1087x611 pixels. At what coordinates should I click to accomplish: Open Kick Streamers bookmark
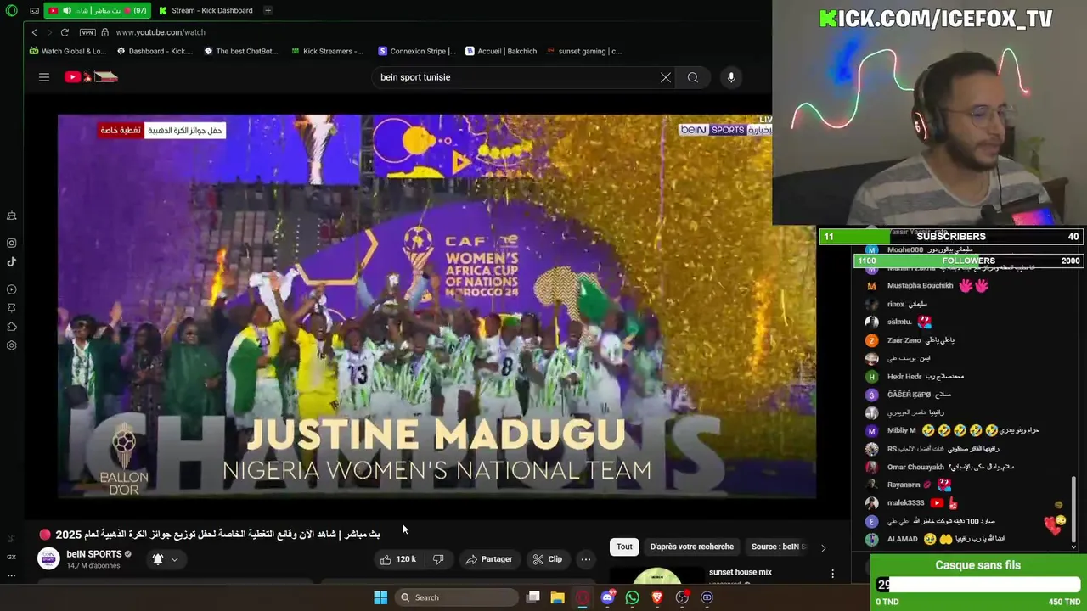click(x=327, y=51)
